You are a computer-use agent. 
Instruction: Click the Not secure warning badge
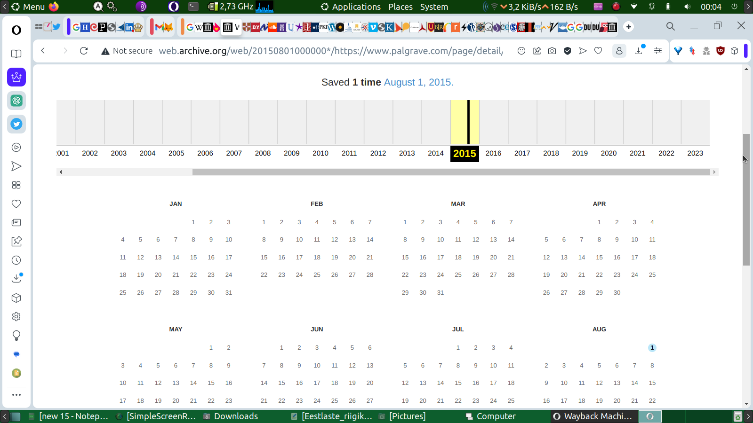coord(127,51)
